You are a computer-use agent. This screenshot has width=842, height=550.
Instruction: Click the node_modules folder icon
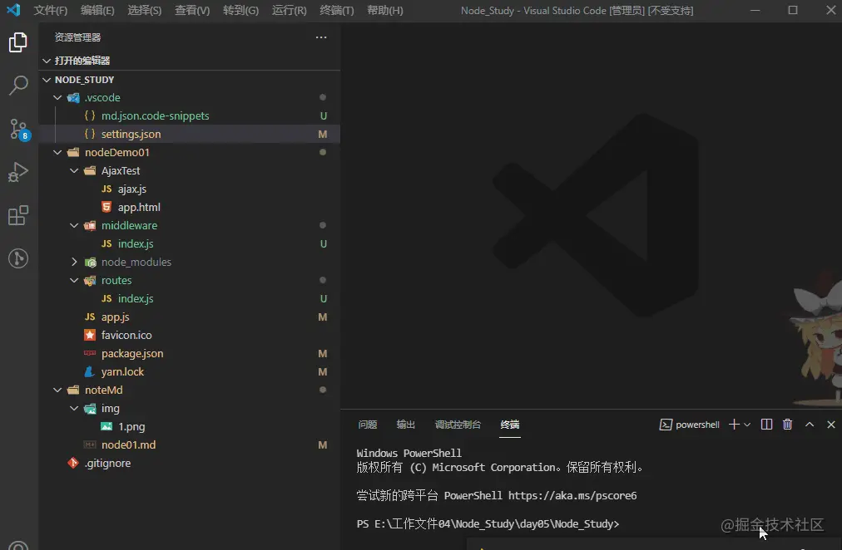90,263
